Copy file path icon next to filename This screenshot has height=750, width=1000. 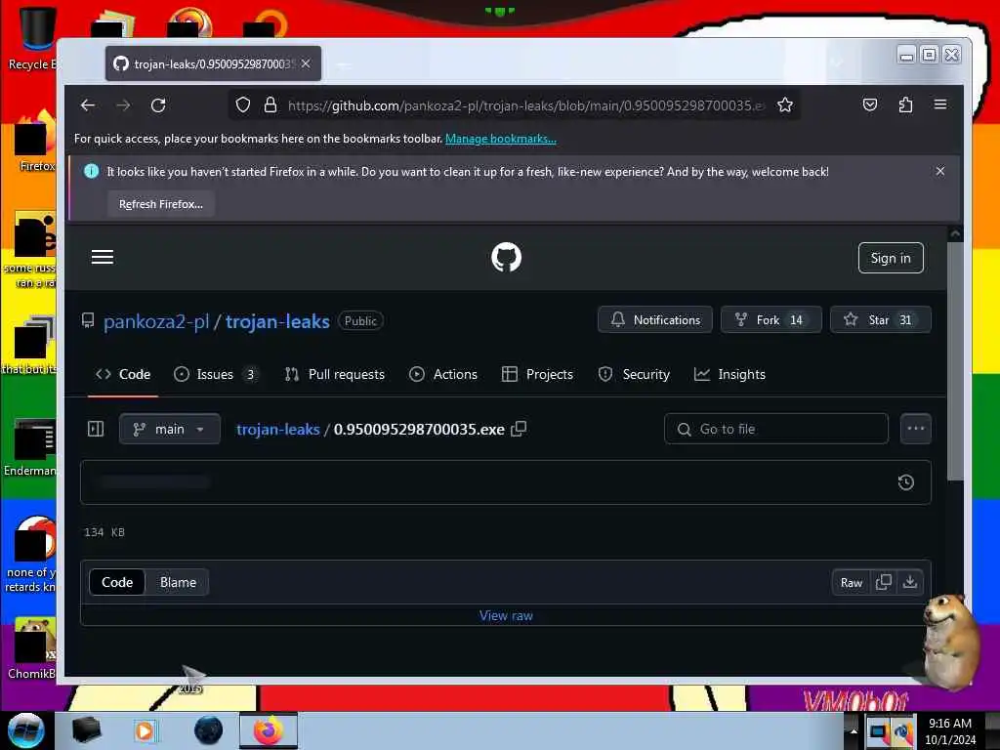point(520,429)
